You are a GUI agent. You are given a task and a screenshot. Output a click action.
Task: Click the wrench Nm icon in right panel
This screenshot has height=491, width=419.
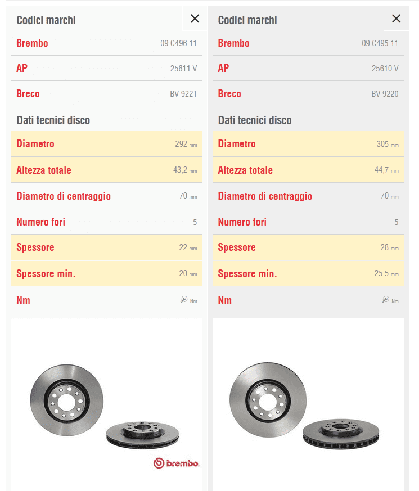[385, 300]
